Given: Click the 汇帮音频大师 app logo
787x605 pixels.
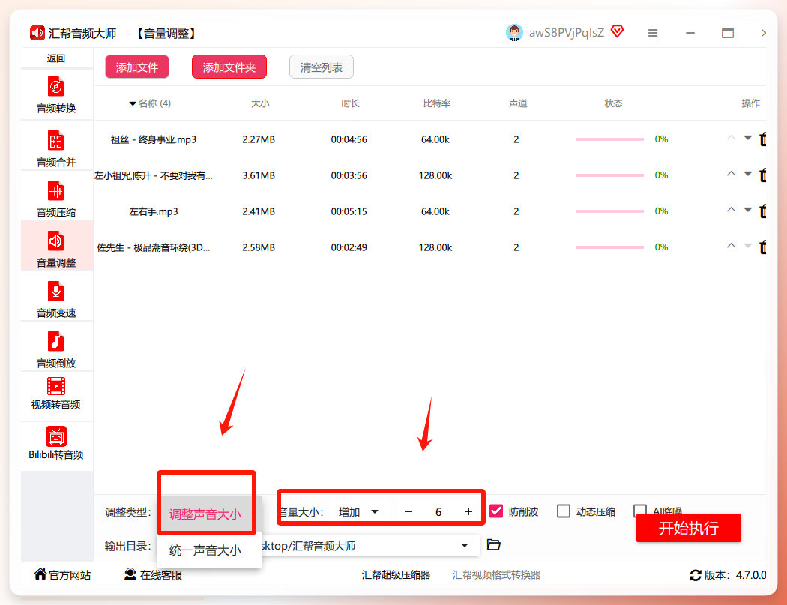Looking at the screenshot, I should [37, 33].
